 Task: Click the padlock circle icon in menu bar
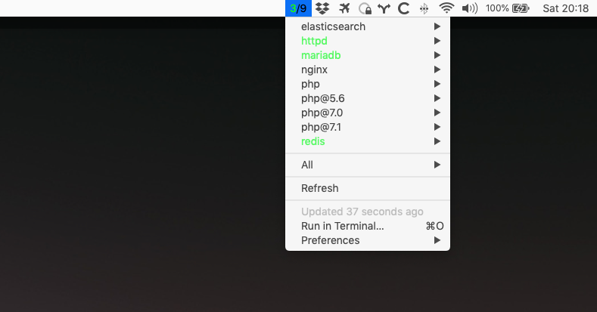pyautogui.click(x=365, y=9)
